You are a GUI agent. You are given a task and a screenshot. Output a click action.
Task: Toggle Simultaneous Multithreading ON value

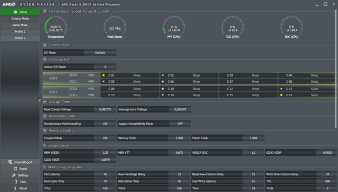(x=105, y=124)
